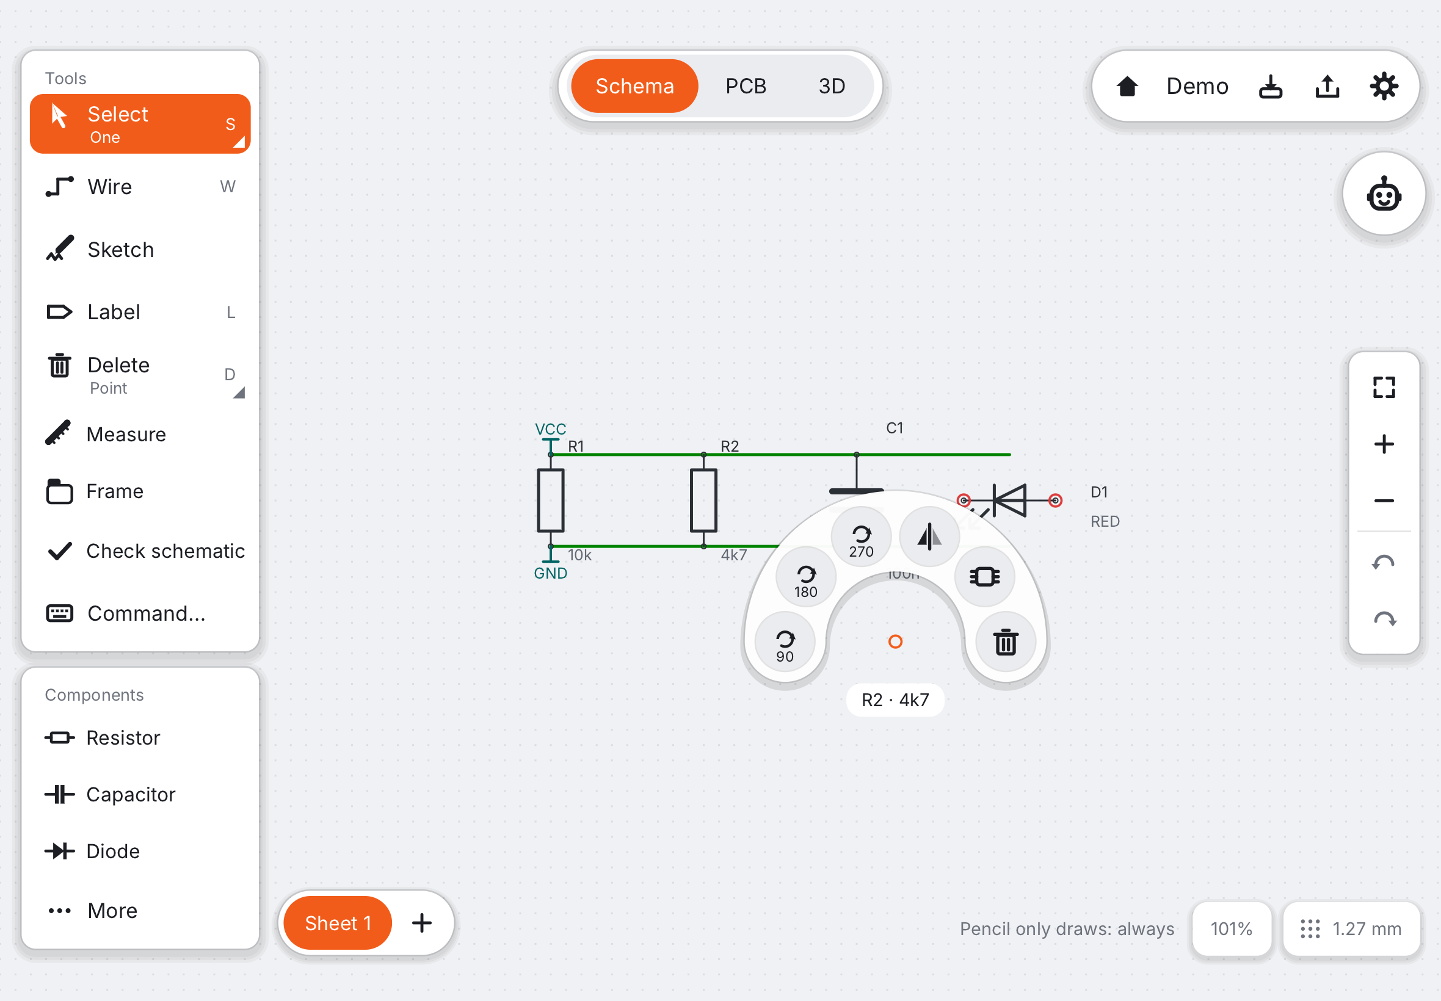Expand Delete tool mode corner arrow
Screen dimensions: 1441x1001
click(x=239, y=392)
